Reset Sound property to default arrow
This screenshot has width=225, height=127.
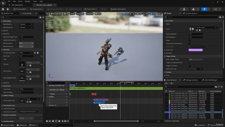tap(221, 29)
